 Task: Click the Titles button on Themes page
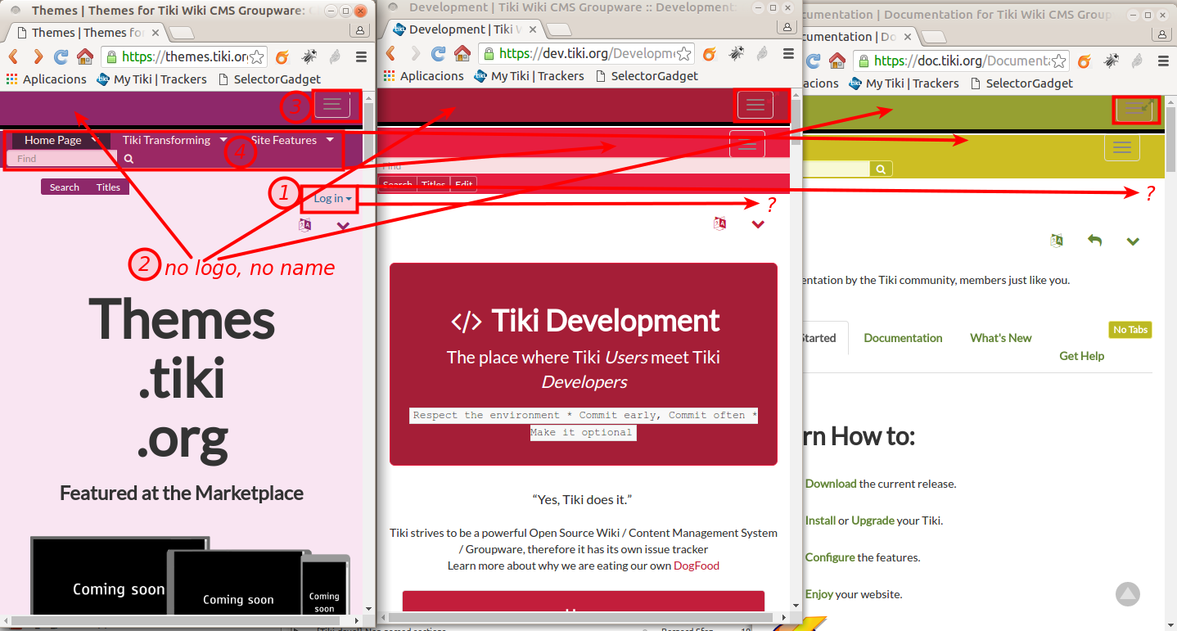pyautogui.click(x=108, y=187)
